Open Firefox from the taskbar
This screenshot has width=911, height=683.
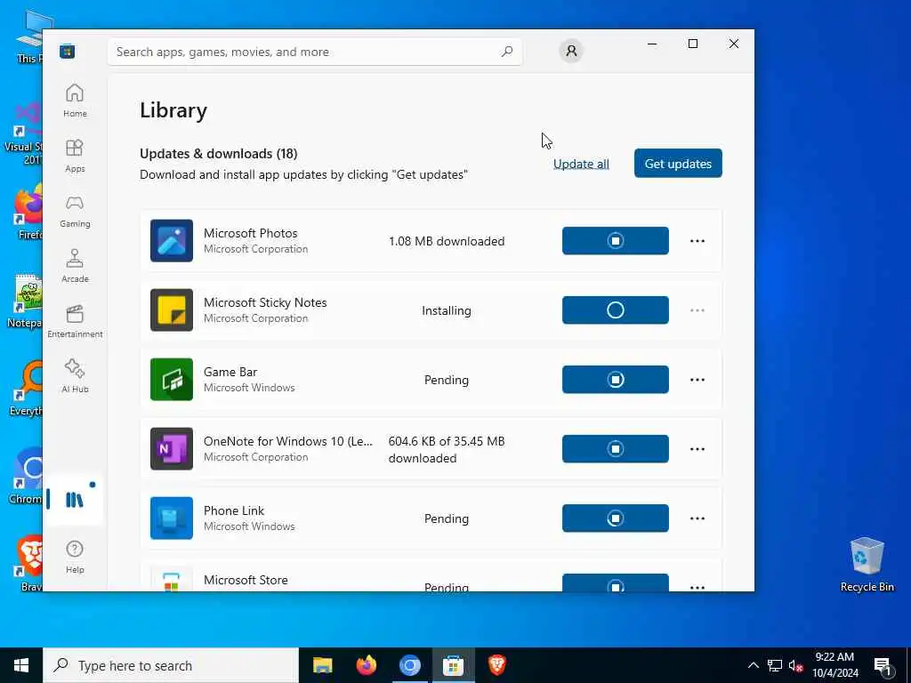[366, 665]
